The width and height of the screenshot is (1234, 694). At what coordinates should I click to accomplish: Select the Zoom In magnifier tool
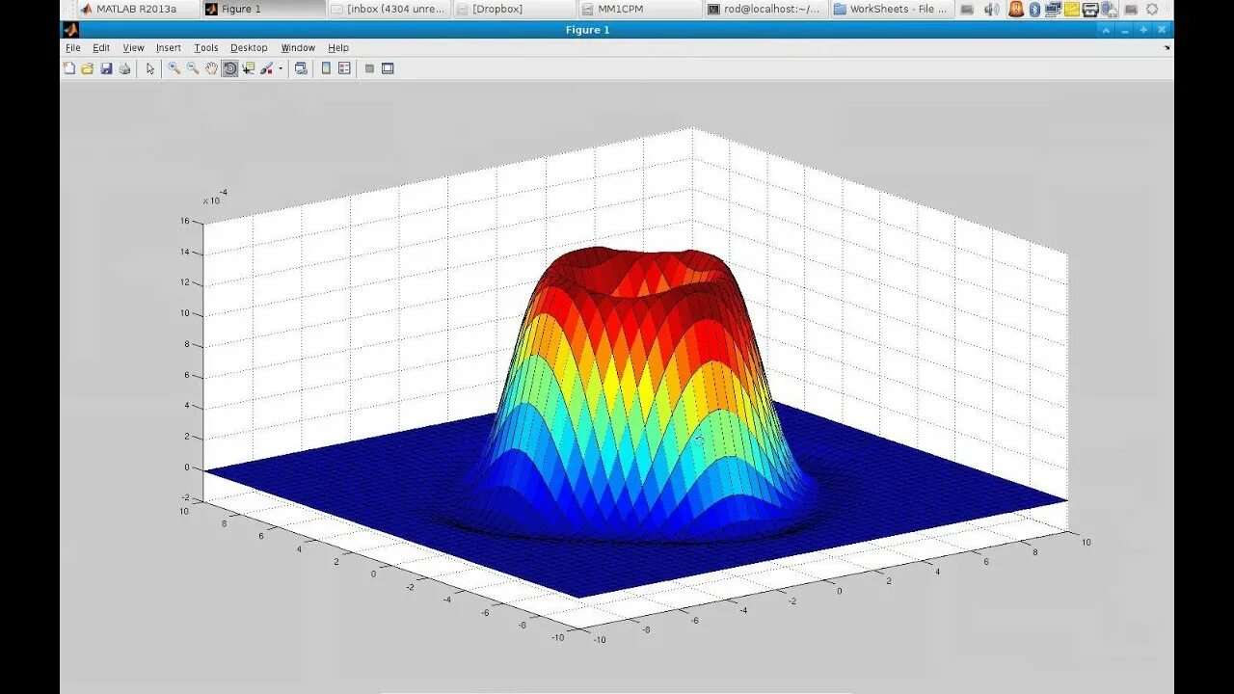point(174,68)
